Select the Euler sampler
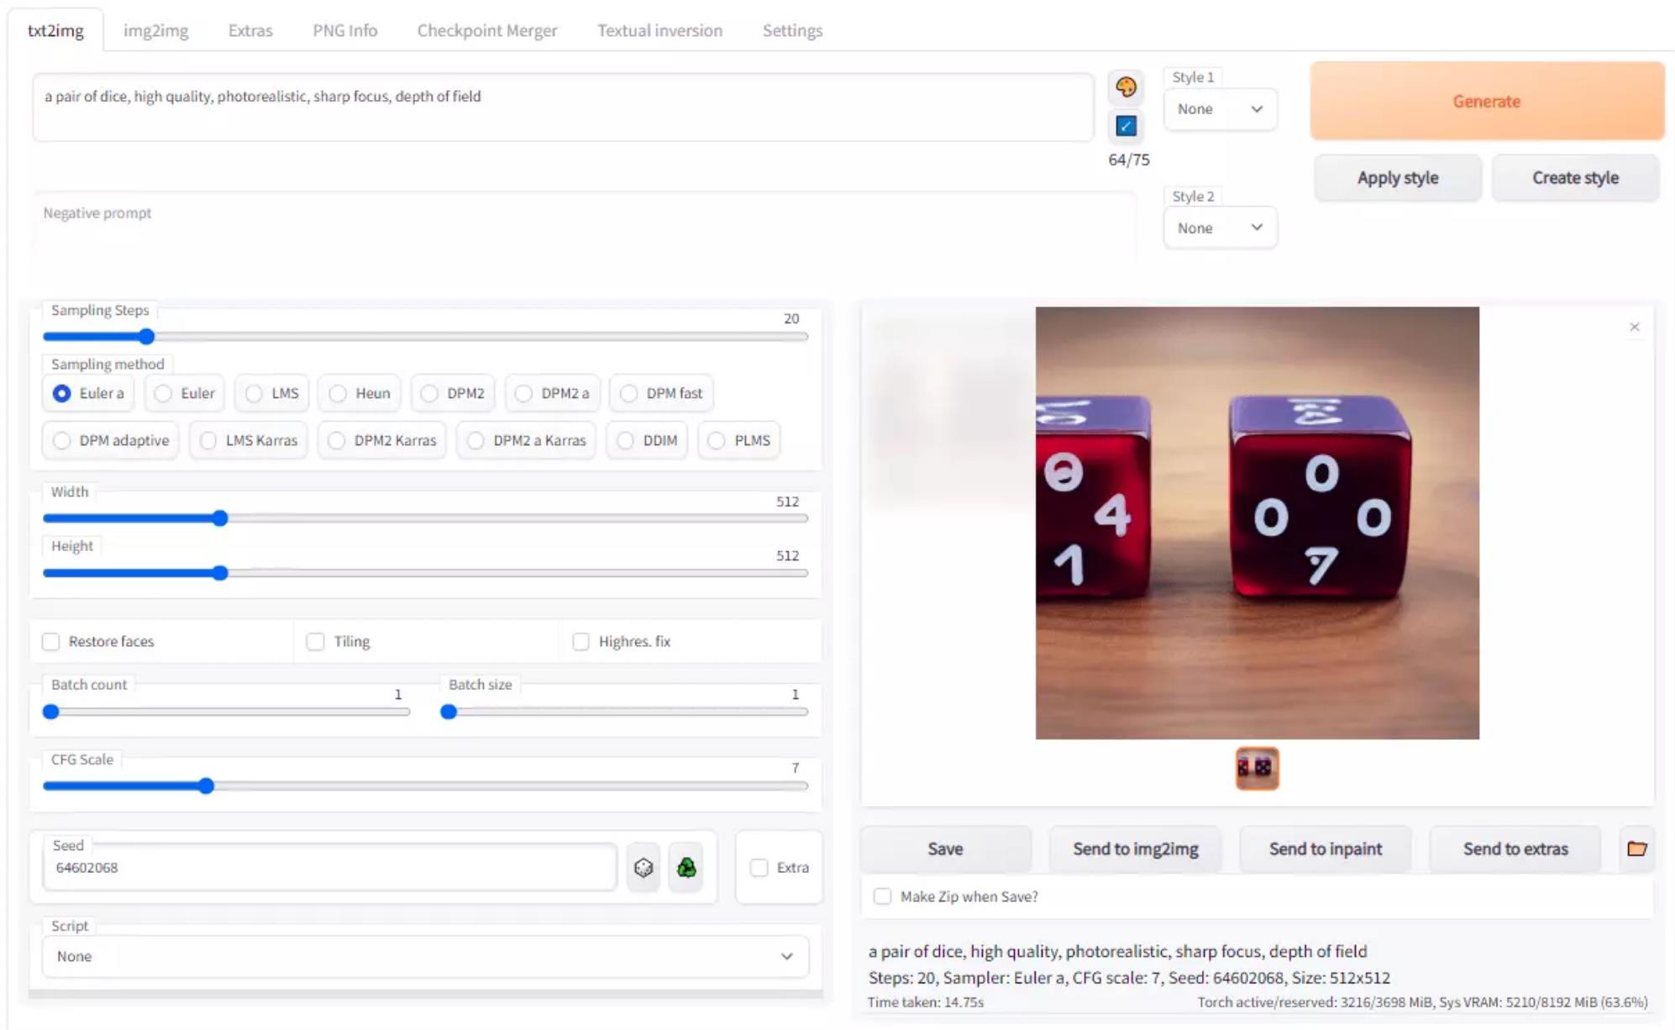This screenshot has height=1030, width=1675. tap(185, 393)
